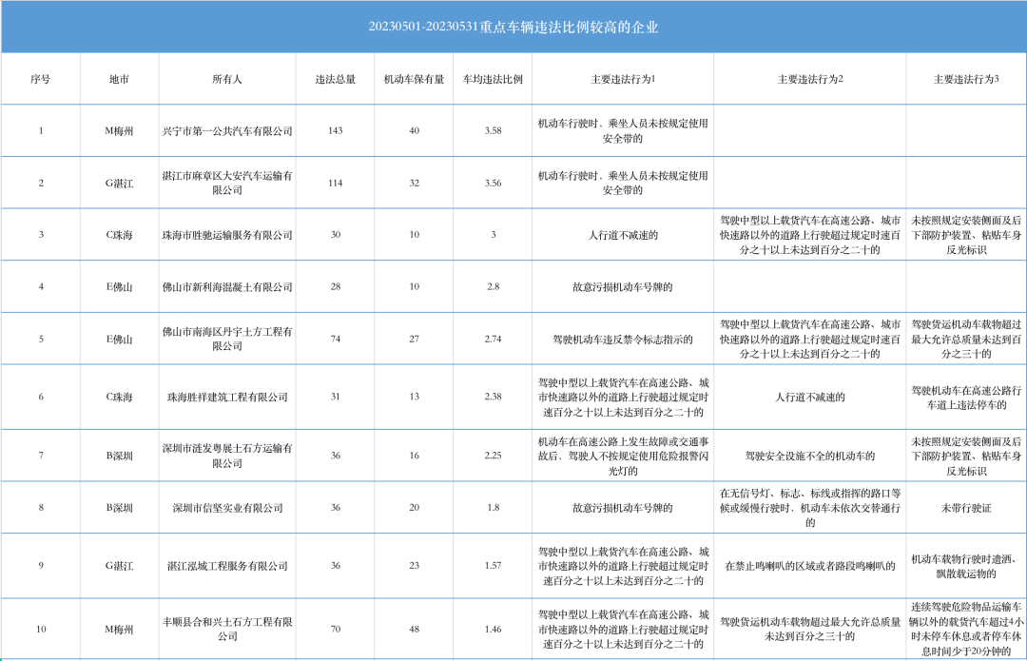1027x661 pixels.
Task: Click the 所有人 column header
Action: click(227, 79)
